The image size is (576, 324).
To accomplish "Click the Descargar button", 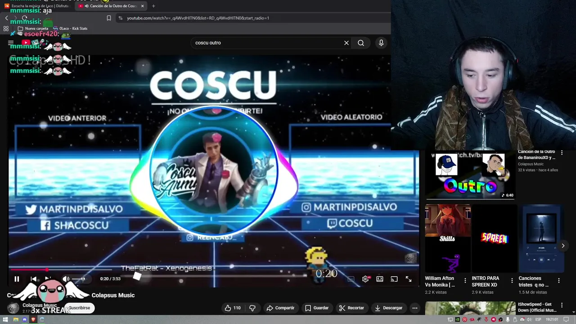I will tap(388, 308).
